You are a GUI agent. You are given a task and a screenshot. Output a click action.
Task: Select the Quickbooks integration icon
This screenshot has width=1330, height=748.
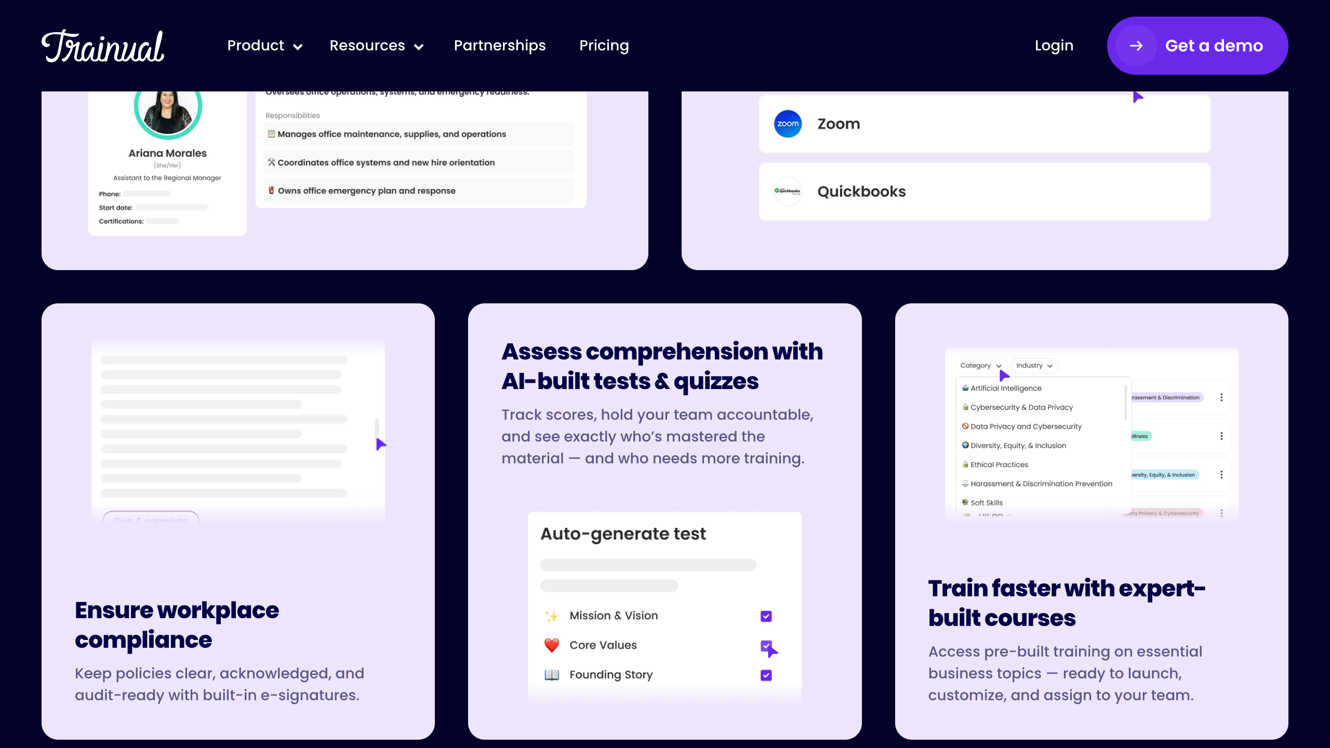click(788, 191)
